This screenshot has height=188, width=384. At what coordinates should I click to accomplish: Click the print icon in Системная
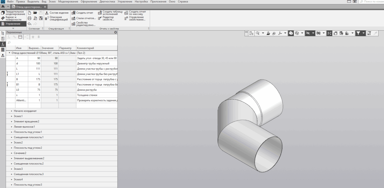(x=29, y=18)
